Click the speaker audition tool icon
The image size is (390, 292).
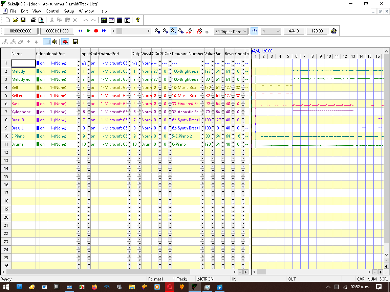(x=55, y=42)
